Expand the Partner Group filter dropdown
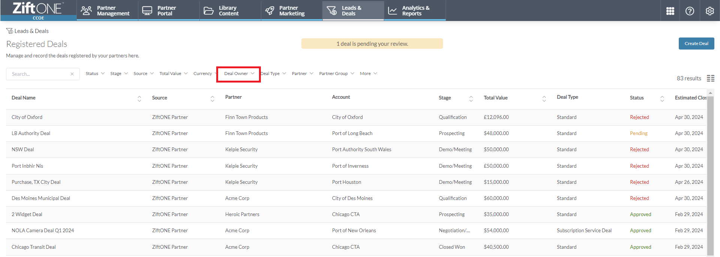The image size is (720, 257). click(337, 74)
